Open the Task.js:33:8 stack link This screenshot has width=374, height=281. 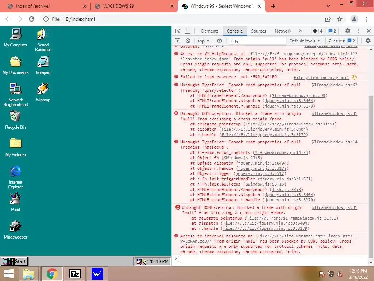point(286,190)
